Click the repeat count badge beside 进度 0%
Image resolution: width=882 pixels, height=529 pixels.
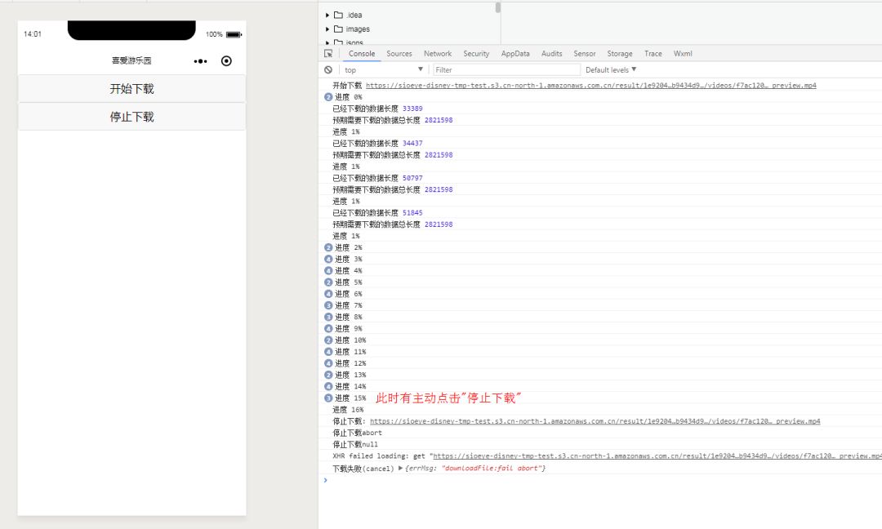point(328,96)
